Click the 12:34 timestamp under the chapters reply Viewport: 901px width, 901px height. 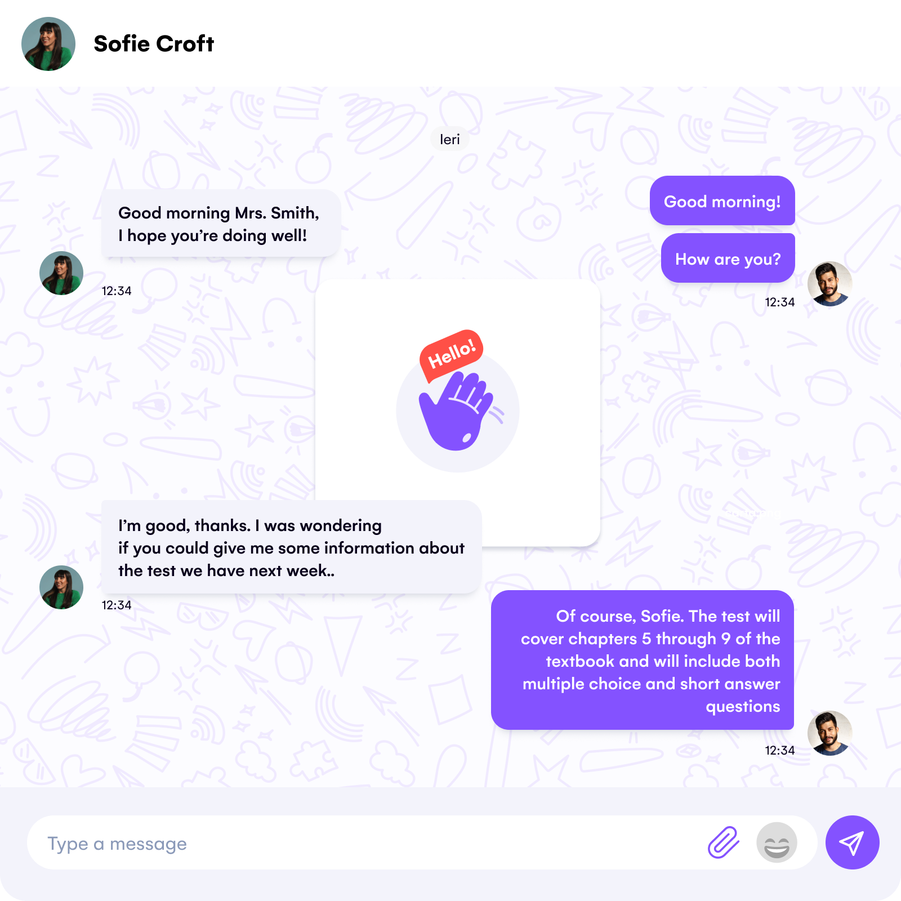pyautogui.click(x=780, y=751)
